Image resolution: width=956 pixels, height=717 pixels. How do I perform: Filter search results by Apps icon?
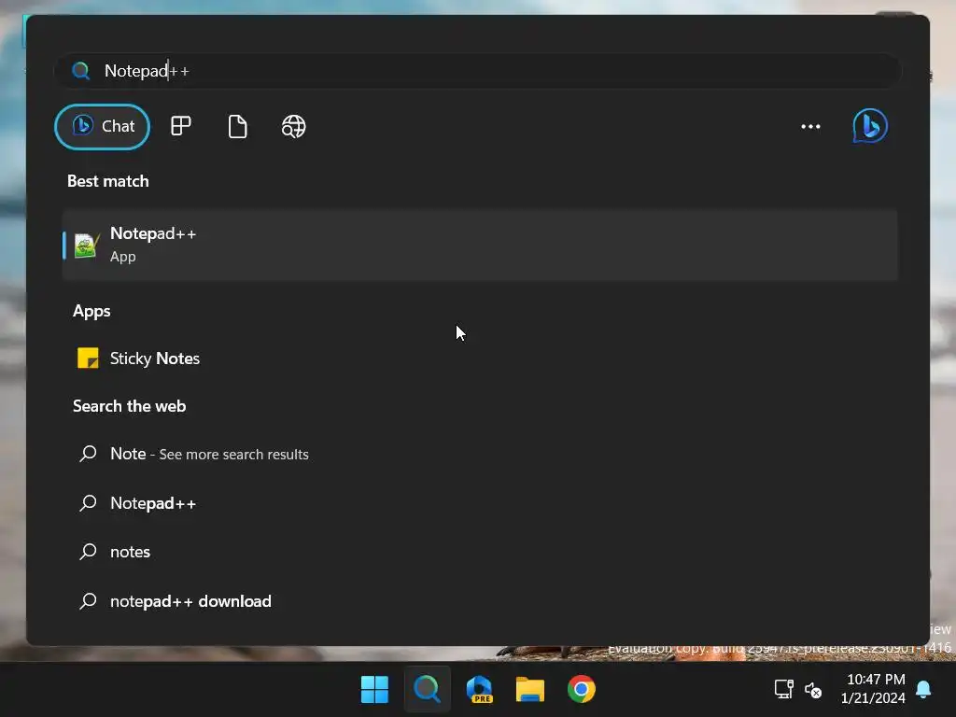click(180, 126)
